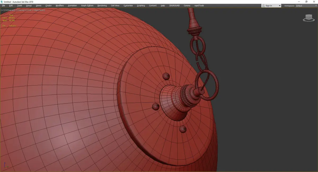Viewport: 318px width, 172px height.
Task: Open the Workspaces Default dropdown
Action: 306,6
